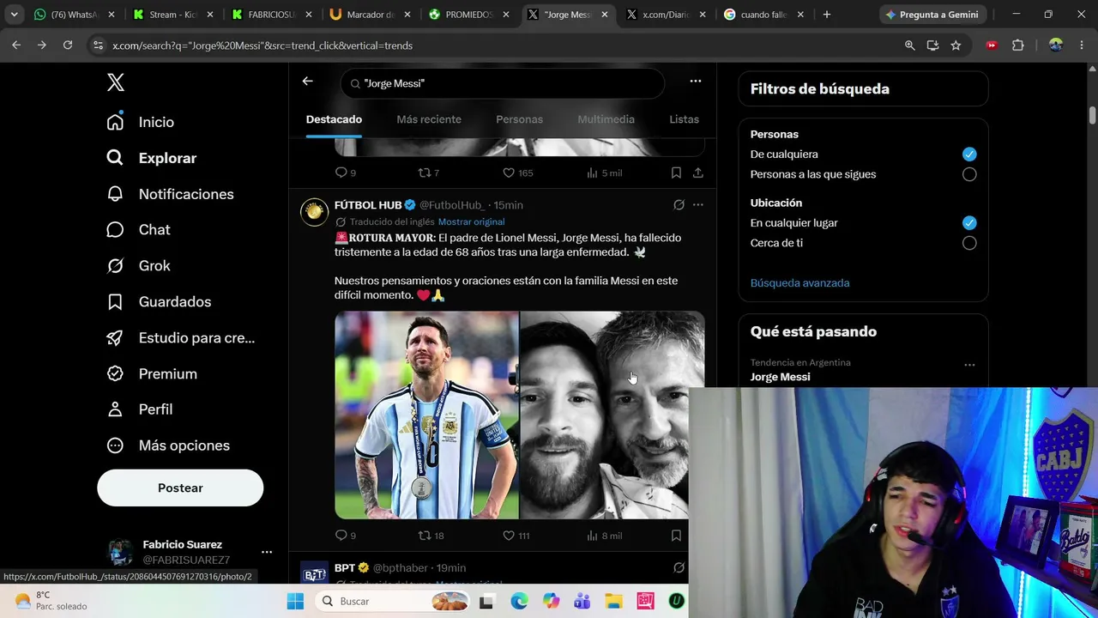The height and width of the screenshot is (618, 1098).
Task: Open more options on FÚTBOL HUB post
Action: 698,205
